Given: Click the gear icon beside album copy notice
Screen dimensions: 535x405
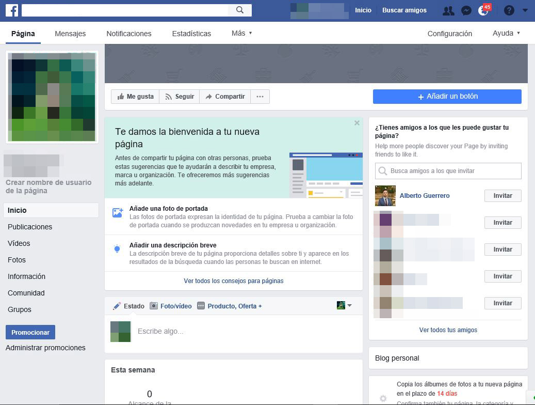Looking at the screenshot, I should [383, 398].
